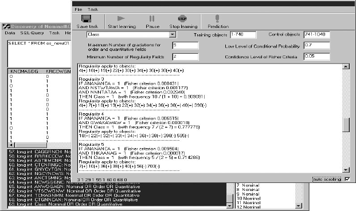Click the AND NSTWTAWA condition line

(x=133, y=87)
